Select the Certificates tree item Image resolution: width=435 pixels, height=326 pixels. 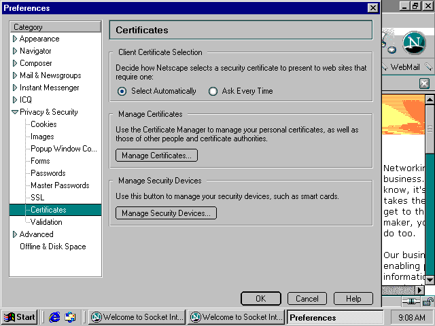click(x=55, y=210)
